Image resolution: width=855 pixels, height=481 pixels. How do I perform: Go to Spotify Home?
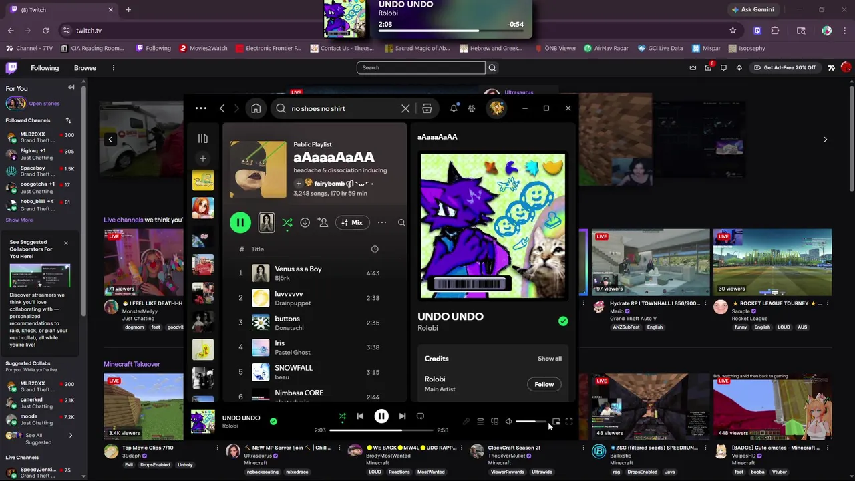256,108
